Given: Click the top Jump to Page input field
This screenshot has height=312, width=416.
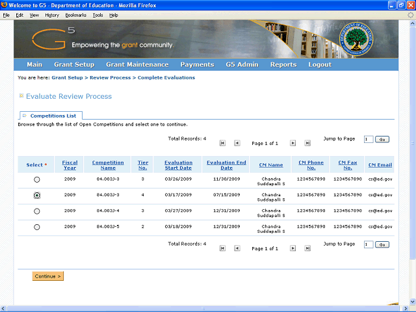Looking at the screenshot, I should click(369, 139).
